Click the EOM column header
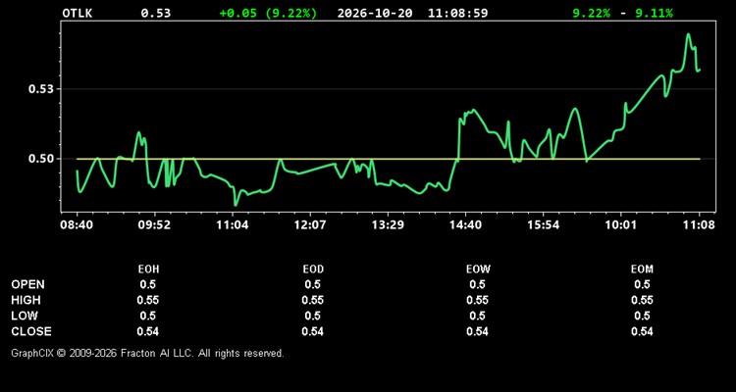Image resolution: width=736 pixels, height=392 pixels. coord(642,269)
